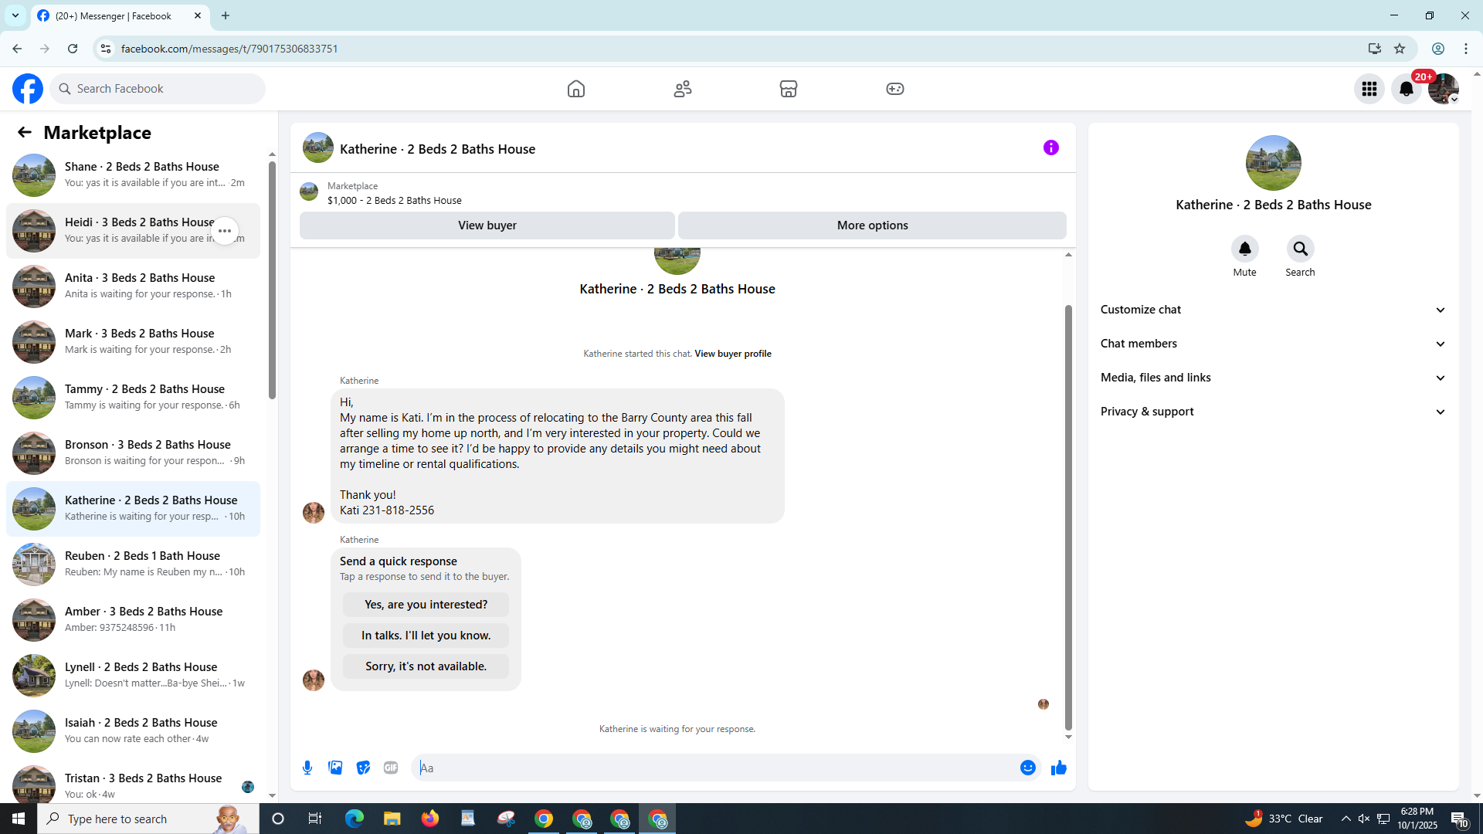Send 'Yes, are you interested?' quick response

[426, 605]
